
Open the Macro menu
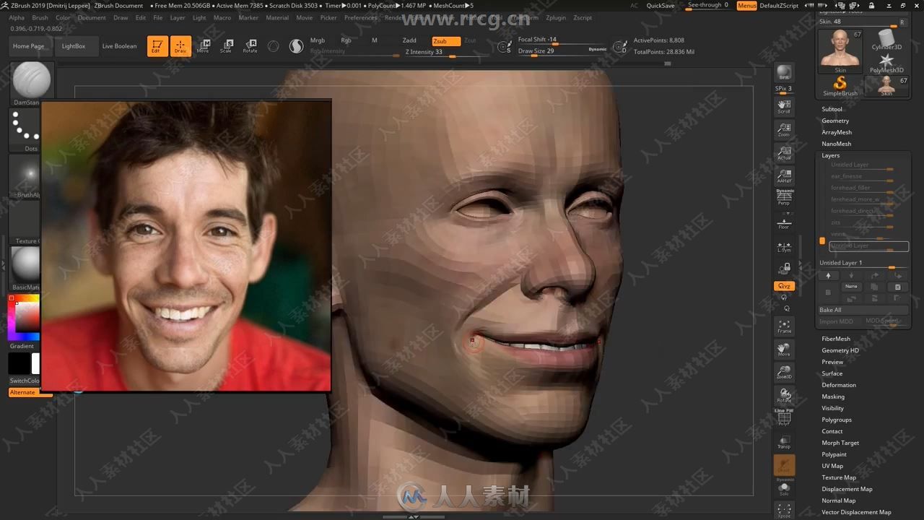pyautogui.click(x=222, y=17)
